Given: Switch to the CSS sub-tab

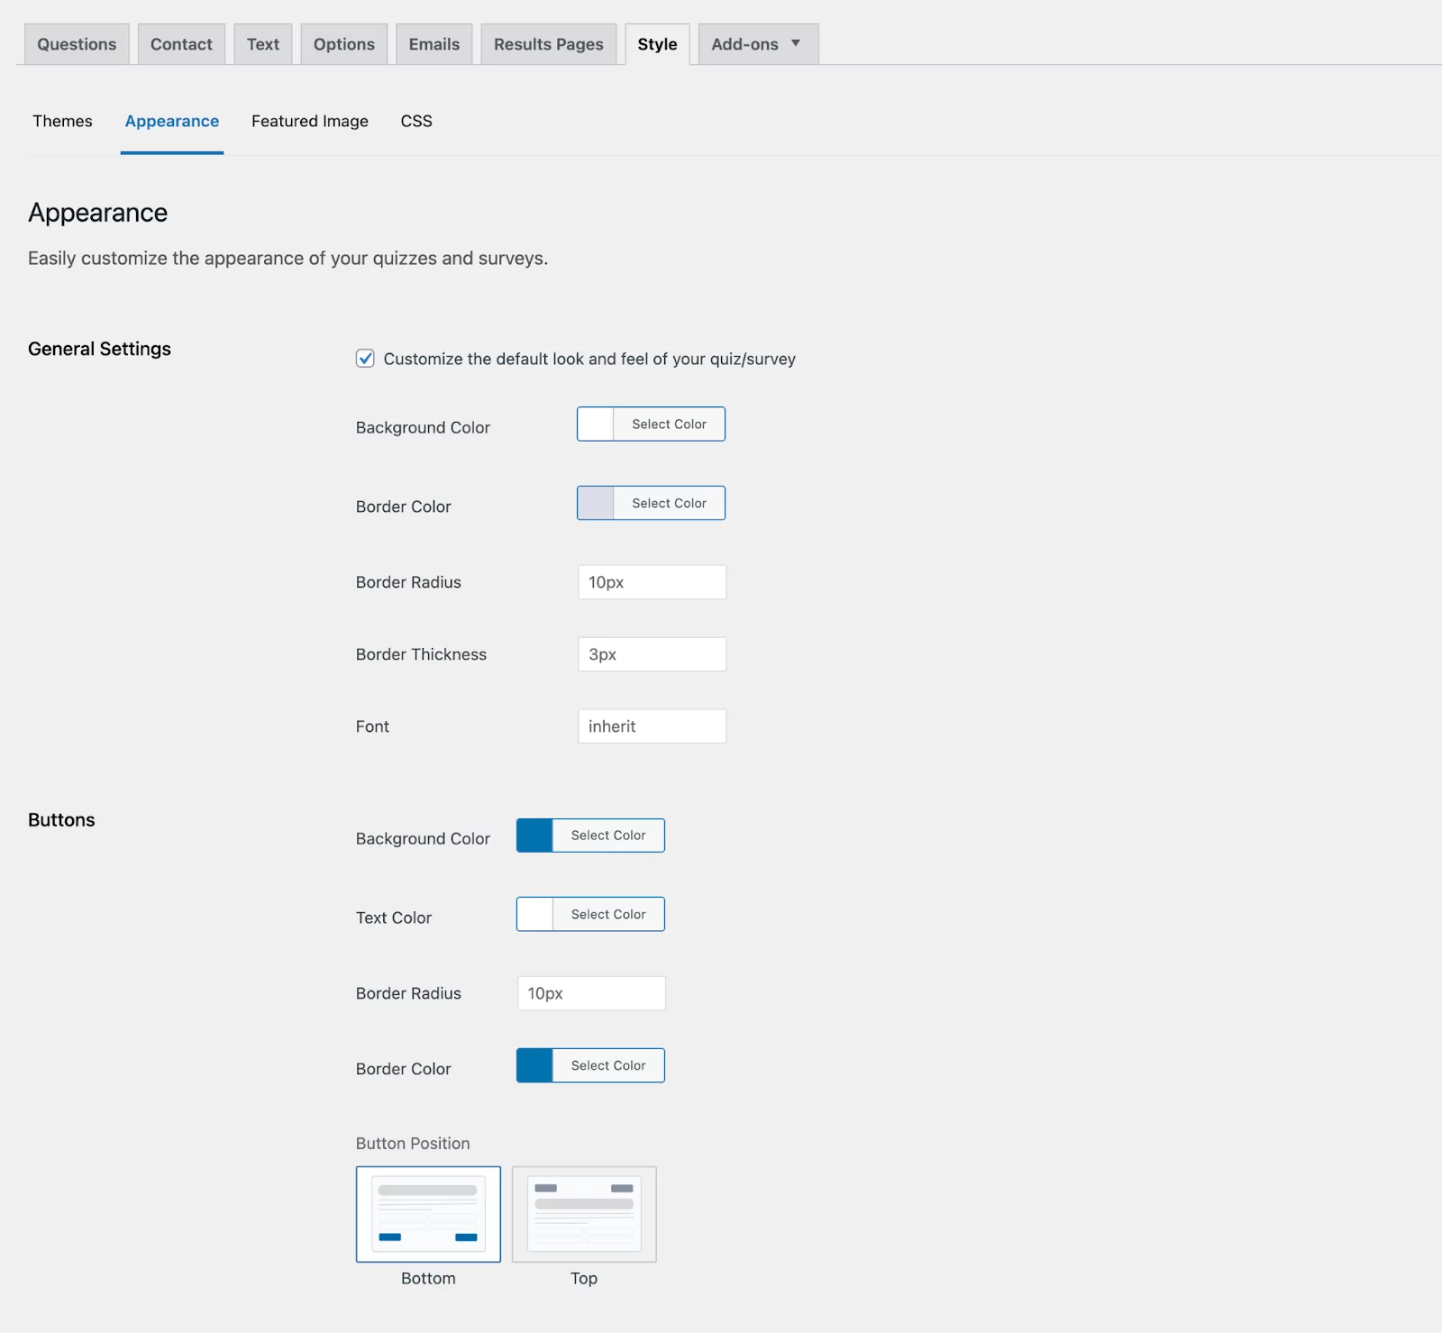Looking at the screenshot, I should tap(416, 121).
